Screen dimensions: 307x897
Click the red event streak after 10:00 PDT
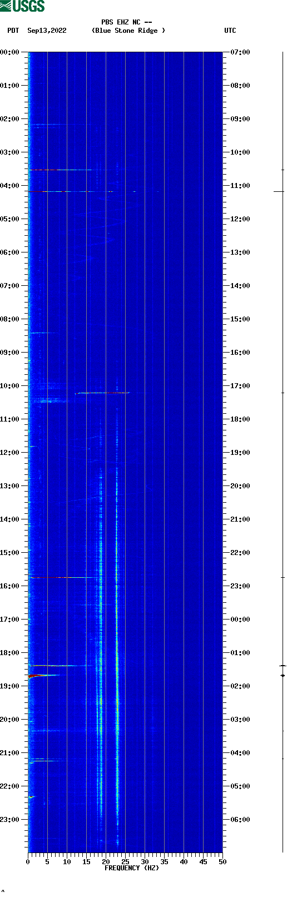click(x=103, y=393)
